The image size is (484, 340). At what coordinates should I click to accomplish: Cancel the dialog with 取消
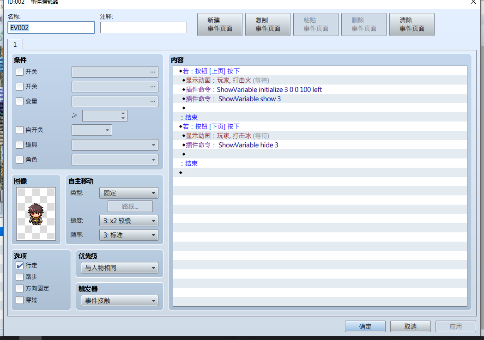click(410, 327)
